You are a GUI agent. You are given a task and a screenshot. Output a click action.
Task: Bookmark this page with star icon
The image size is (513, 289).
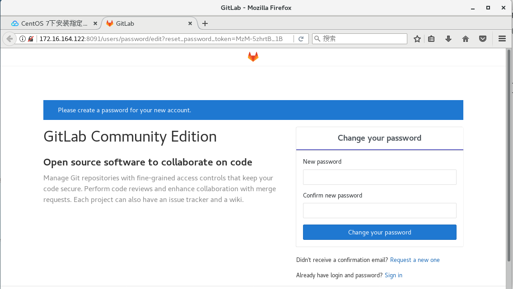[x=417, y=39]
